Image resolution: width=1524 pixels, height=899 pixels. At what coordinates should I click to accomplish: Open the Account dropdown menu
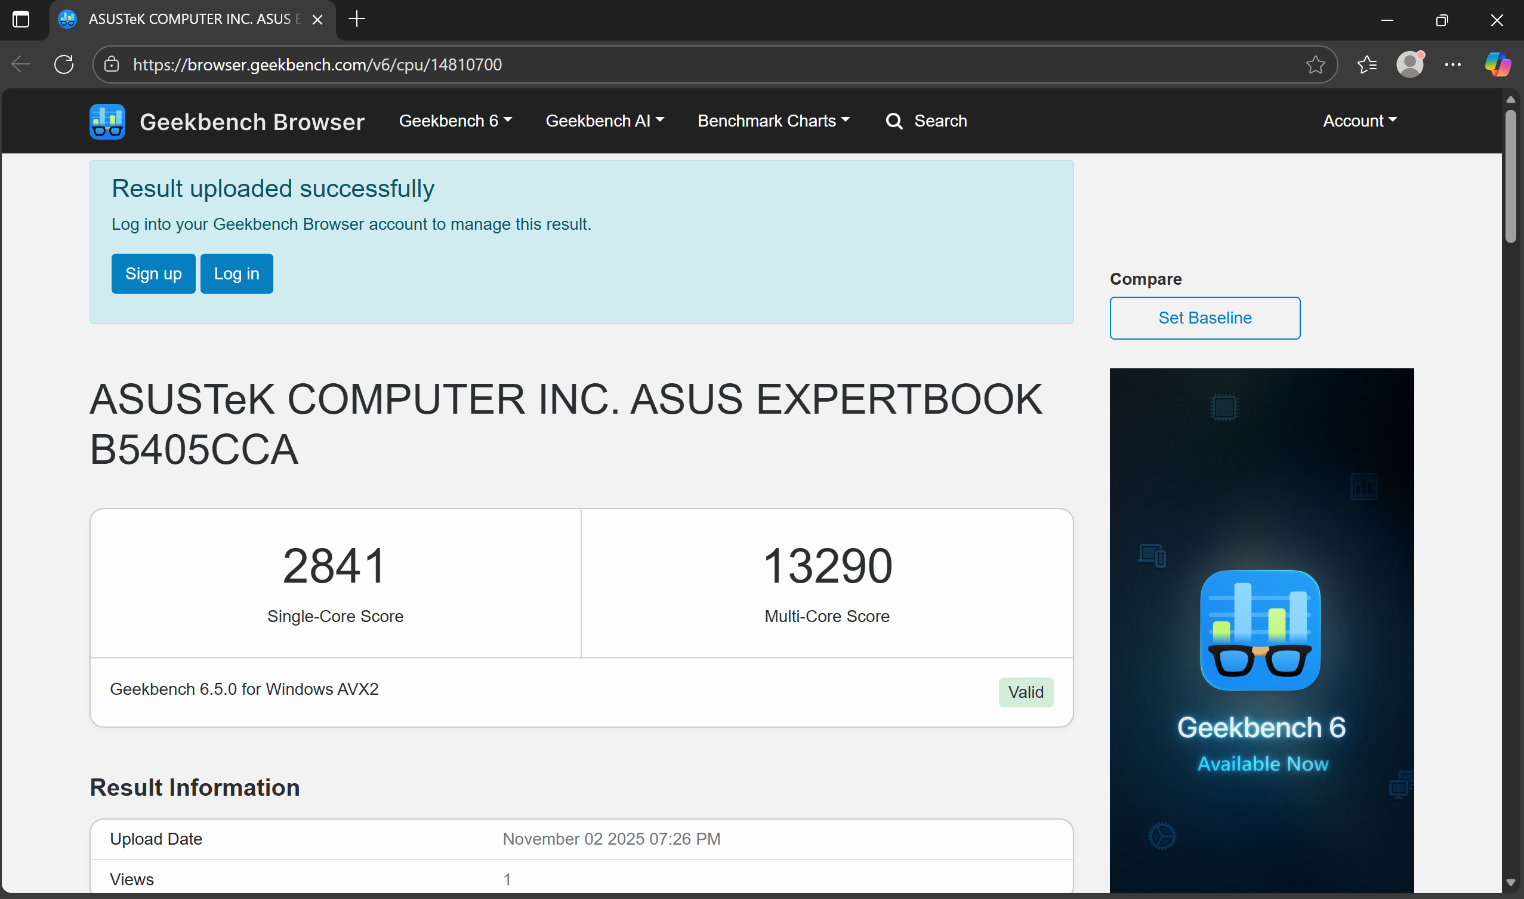point(1359,121)
